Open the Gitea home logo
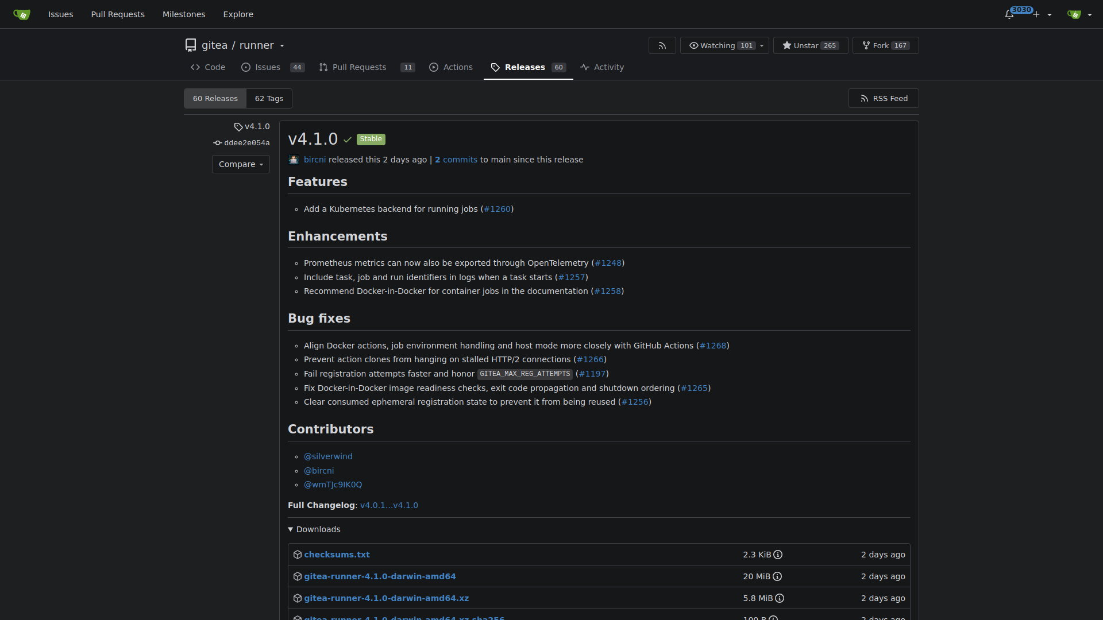 coord(22,14)
